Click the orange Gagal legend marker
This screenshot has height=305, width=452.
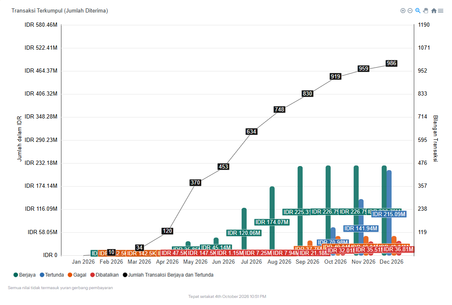coord(70,275)
